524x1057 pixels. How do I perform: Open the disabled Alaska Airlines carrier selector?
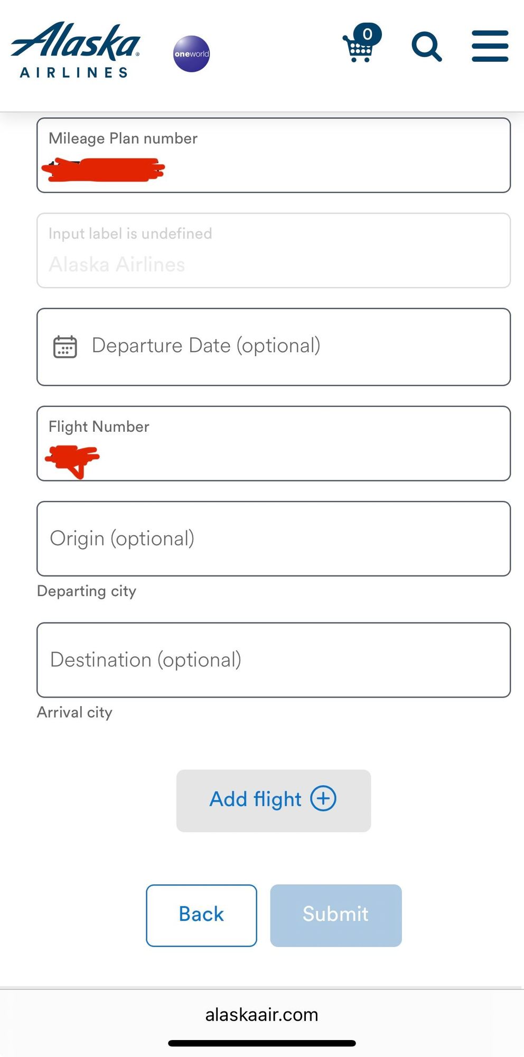(x=273, y=251)
